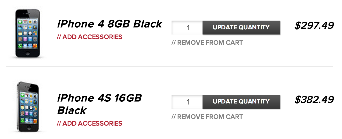Open the iPhone 4 8GB Black product title
Screen dimensions: 342x139
click(110, 24)
